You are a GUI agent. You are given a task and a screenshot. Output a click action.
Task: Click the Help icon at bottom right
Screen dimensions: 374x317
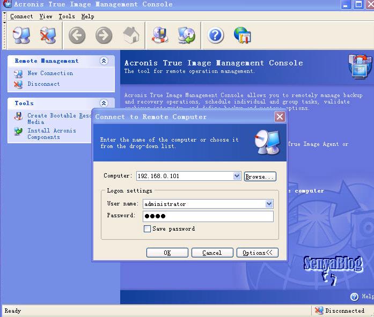355,297
